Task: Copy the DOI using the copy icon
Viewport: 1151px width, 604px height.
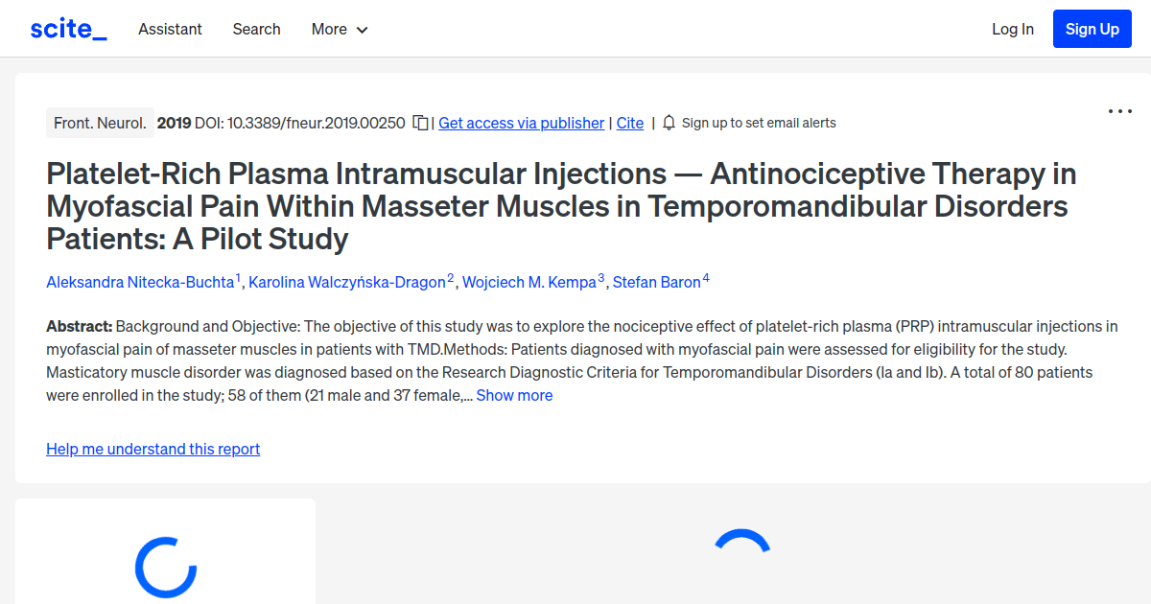Action: tap(419, 123)
